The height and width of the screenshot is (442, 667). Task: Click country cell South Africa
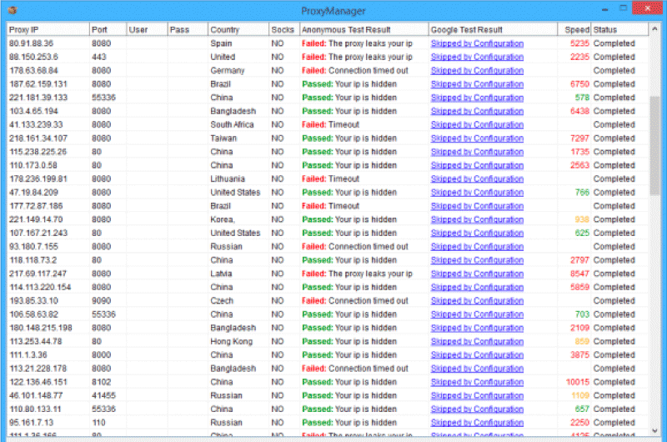tap(232, 124)
